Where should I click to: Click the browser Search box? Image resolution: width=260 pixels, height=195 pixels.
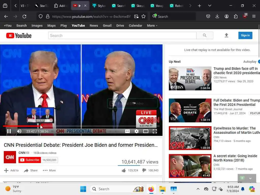coord(173,17)
